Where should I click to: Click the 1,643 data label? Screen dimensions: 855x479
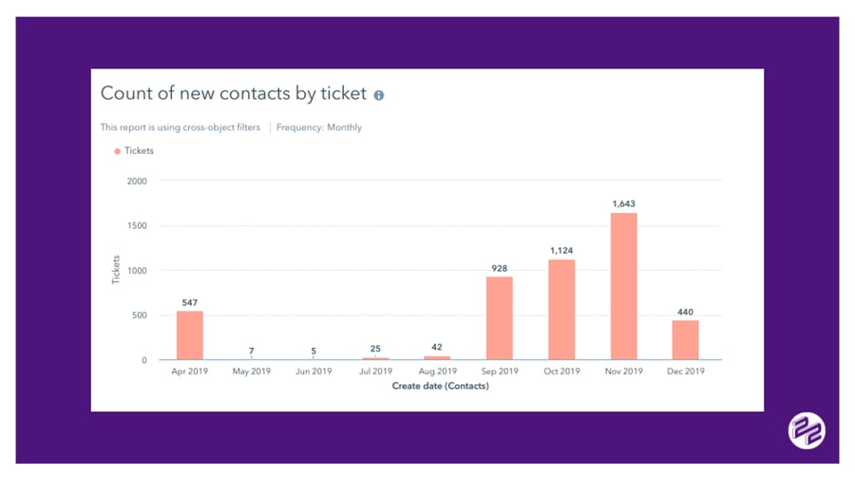click(x=623, y=204)
